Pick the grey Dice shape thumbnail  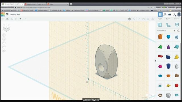click(168, 95)
